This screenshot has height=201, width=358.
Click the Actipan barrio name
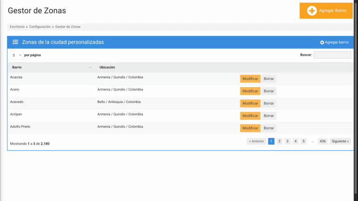(x=16, y=114)
